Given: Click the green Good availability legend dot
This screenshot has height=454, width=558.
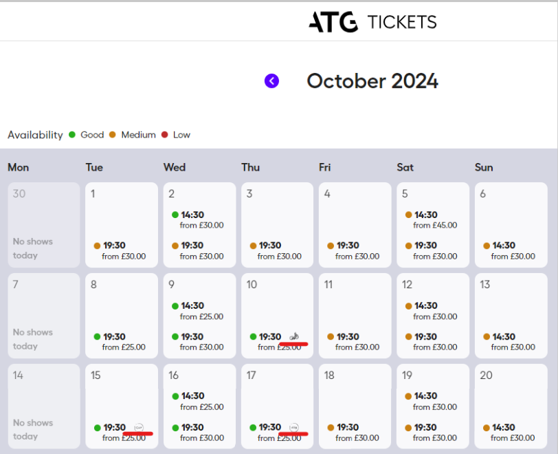Looking at the screenshot, I should click(72, 135).
